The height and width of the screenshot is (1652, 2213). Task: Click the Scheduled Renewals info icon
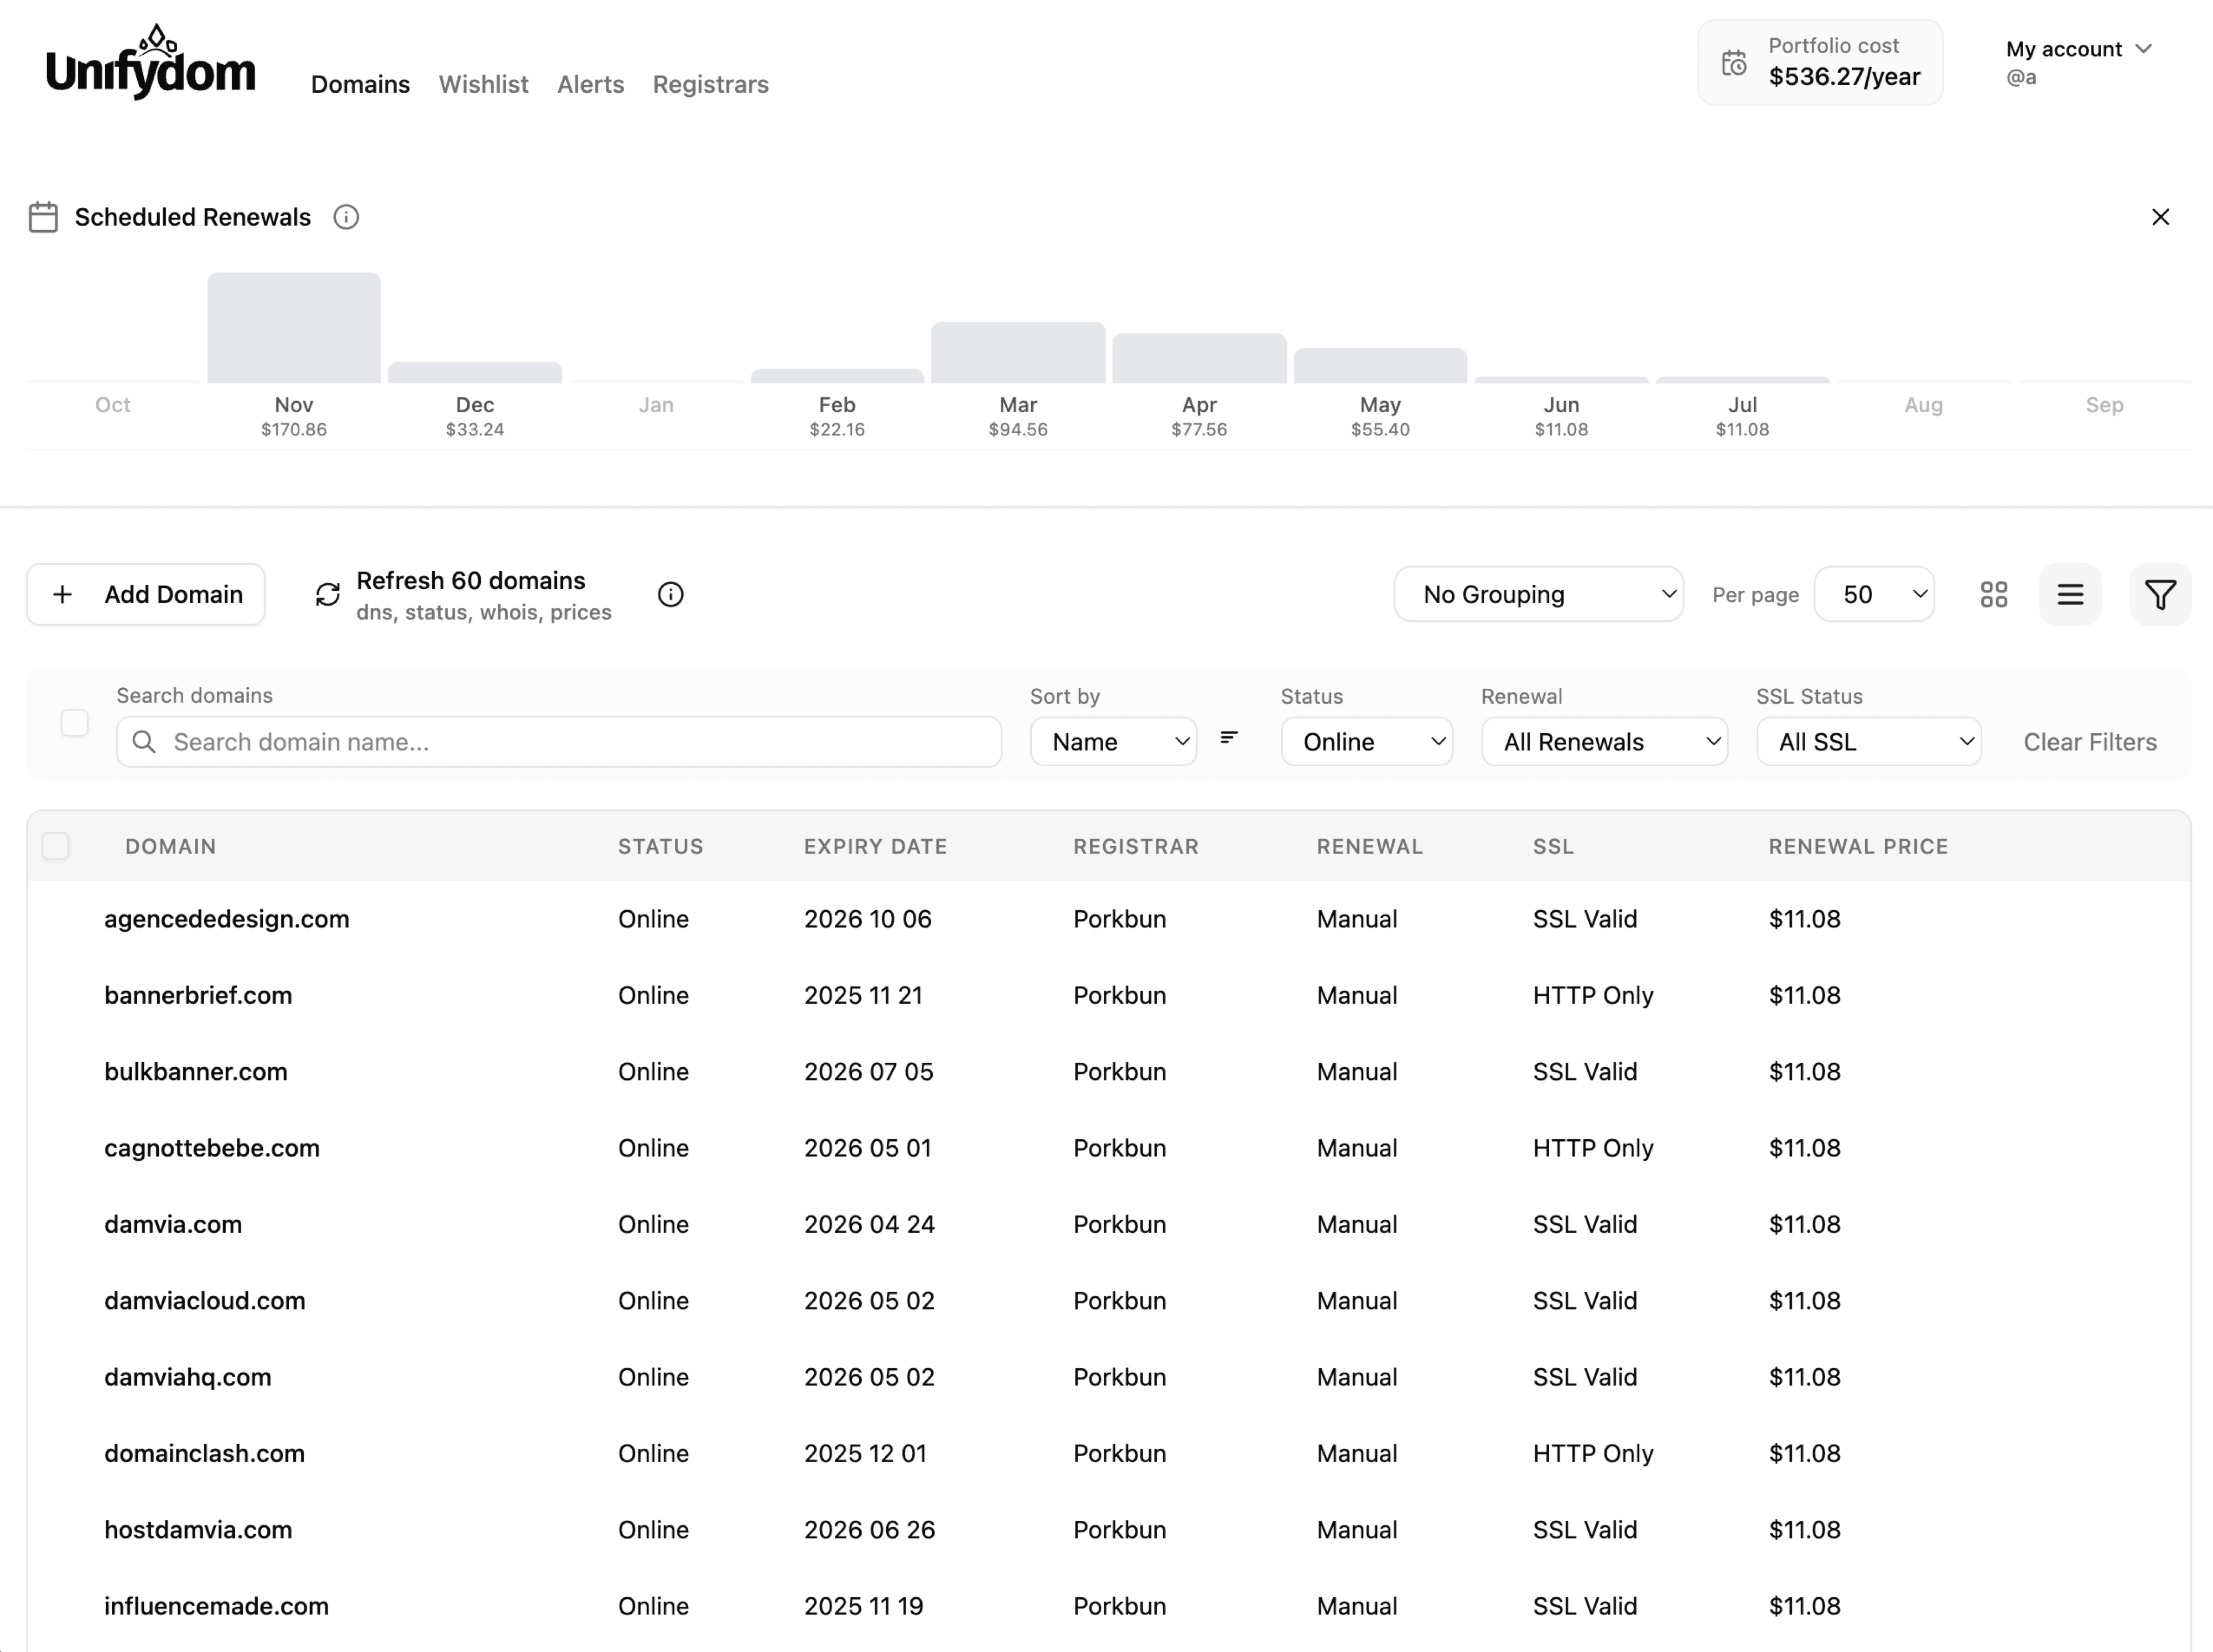coord(346,217)
